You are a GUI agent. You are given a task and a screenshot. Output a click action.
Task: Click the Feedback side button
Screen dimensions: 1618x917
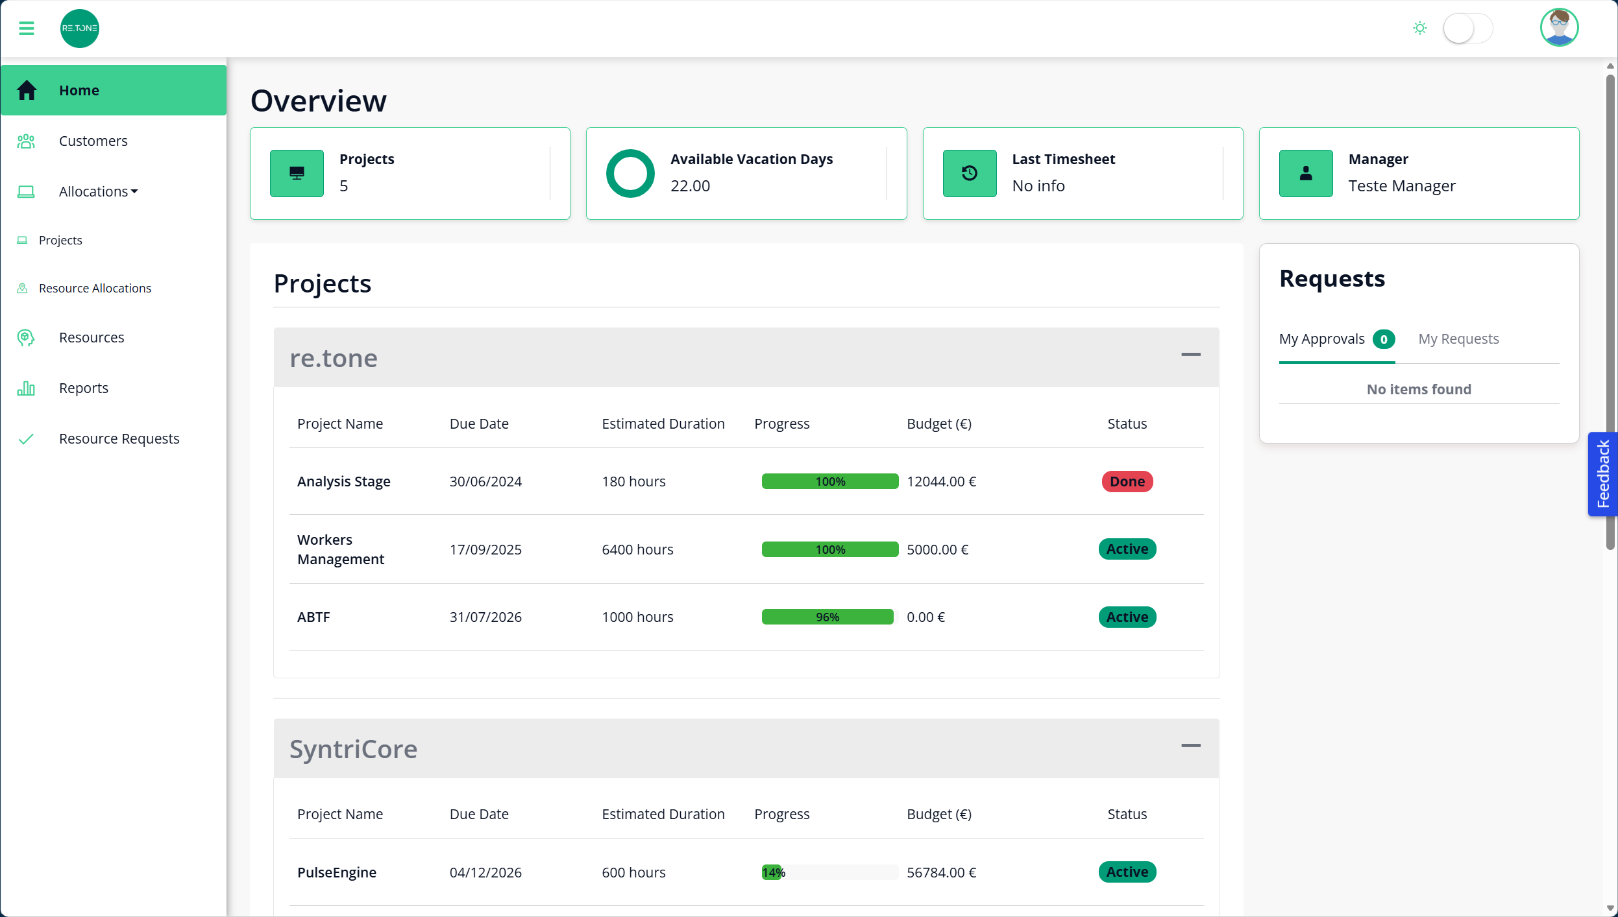(x=1603, y=474)
